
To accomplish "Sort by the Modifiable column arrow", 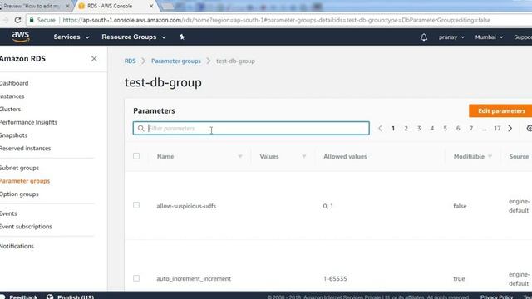I will (490, 157).
